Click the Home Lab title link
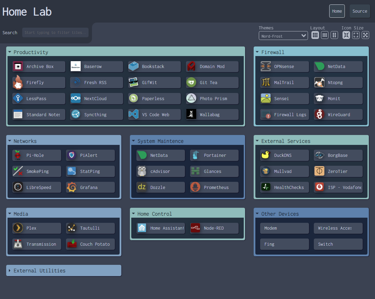Viewport: 375px width, 299px height. (27, 12)
